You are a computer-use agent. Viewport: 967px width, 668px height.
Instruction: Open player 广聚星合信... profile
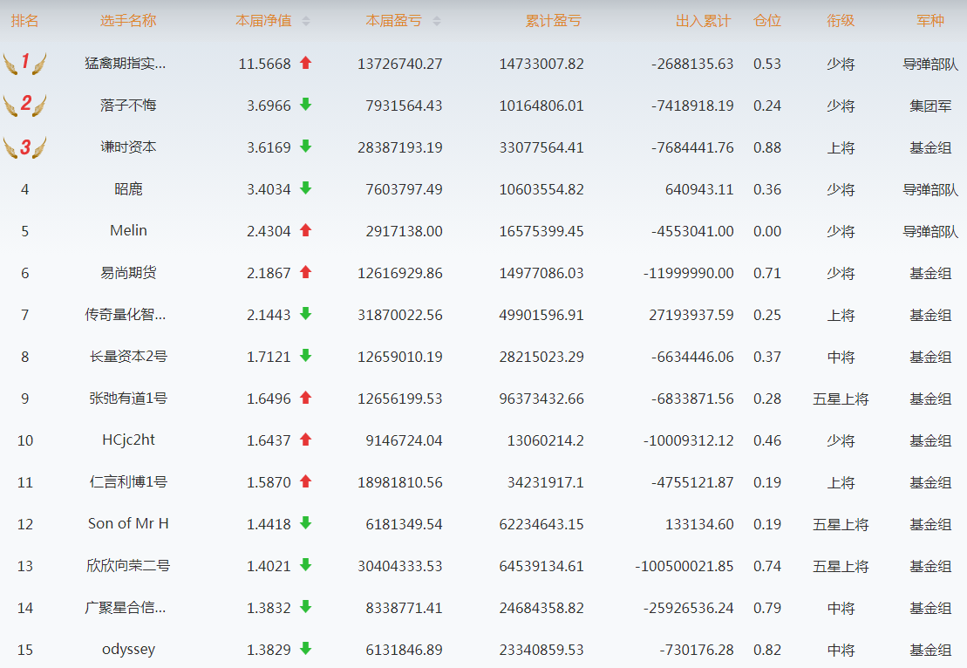126,608
